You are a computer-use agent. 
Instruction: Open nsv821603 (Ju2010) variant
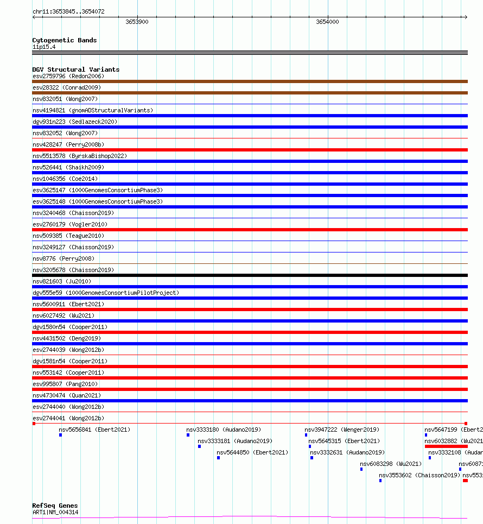[61, 281]
